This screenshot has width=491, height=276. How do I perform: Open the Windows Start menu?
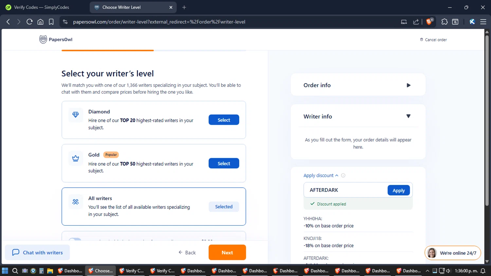tap(5, 271)
